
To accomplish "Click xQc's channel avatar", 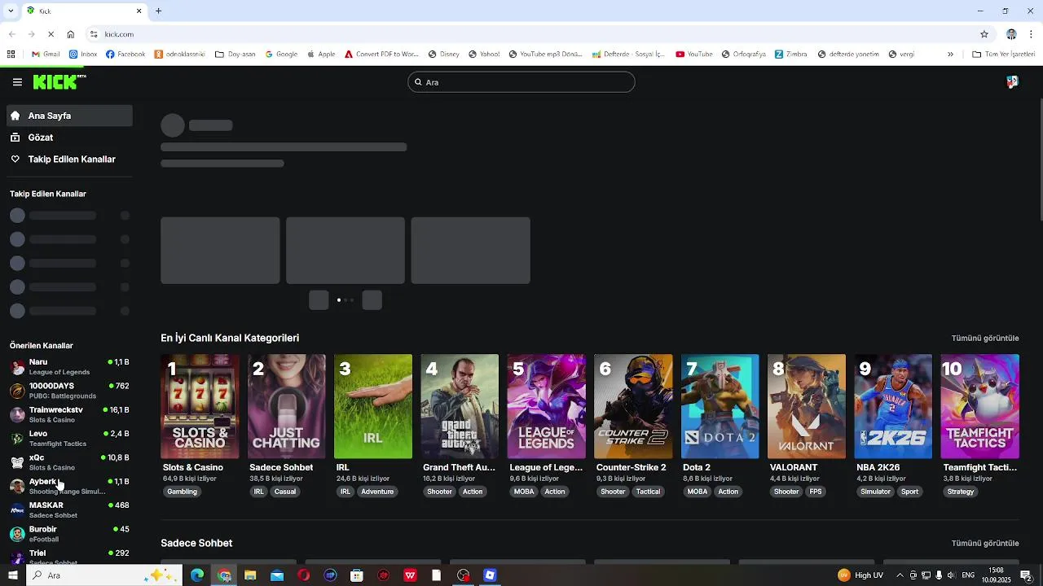I will click(17, 462).
